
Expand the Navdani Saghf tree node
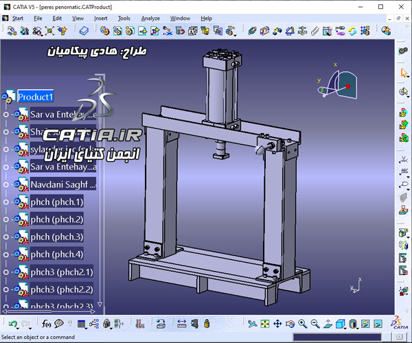click(x=5, y=185)
